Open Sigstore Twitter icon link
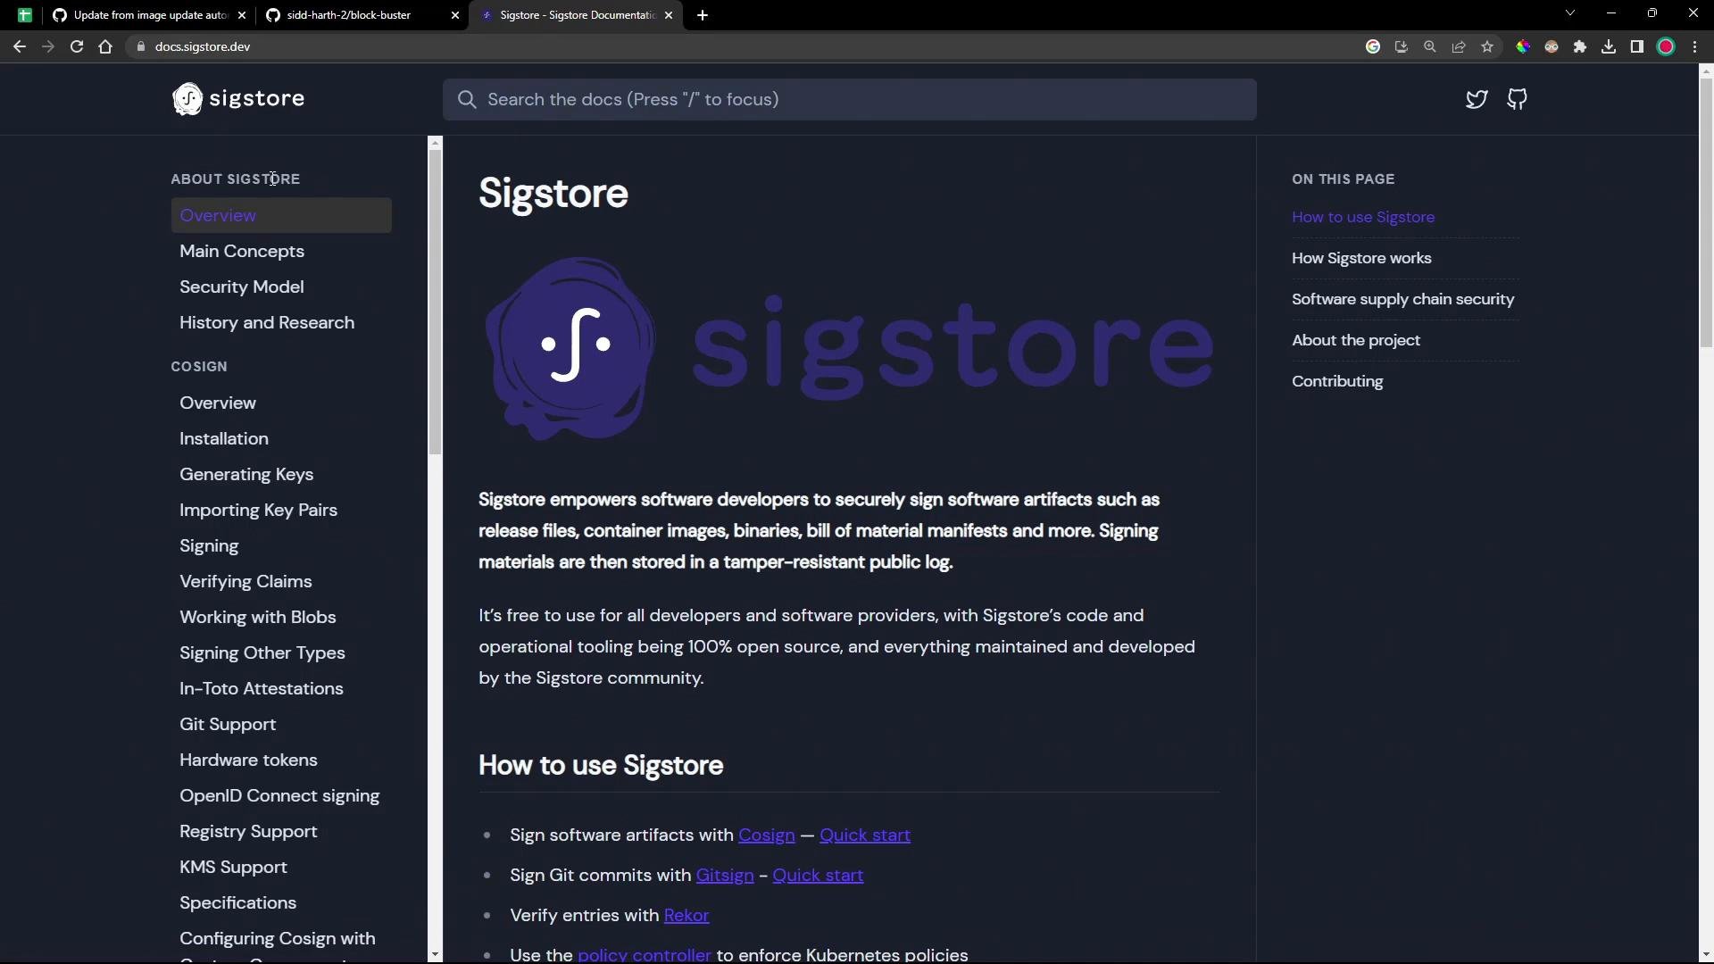This screenshot has width=1714, height=964. click(x=1477, y=99)
